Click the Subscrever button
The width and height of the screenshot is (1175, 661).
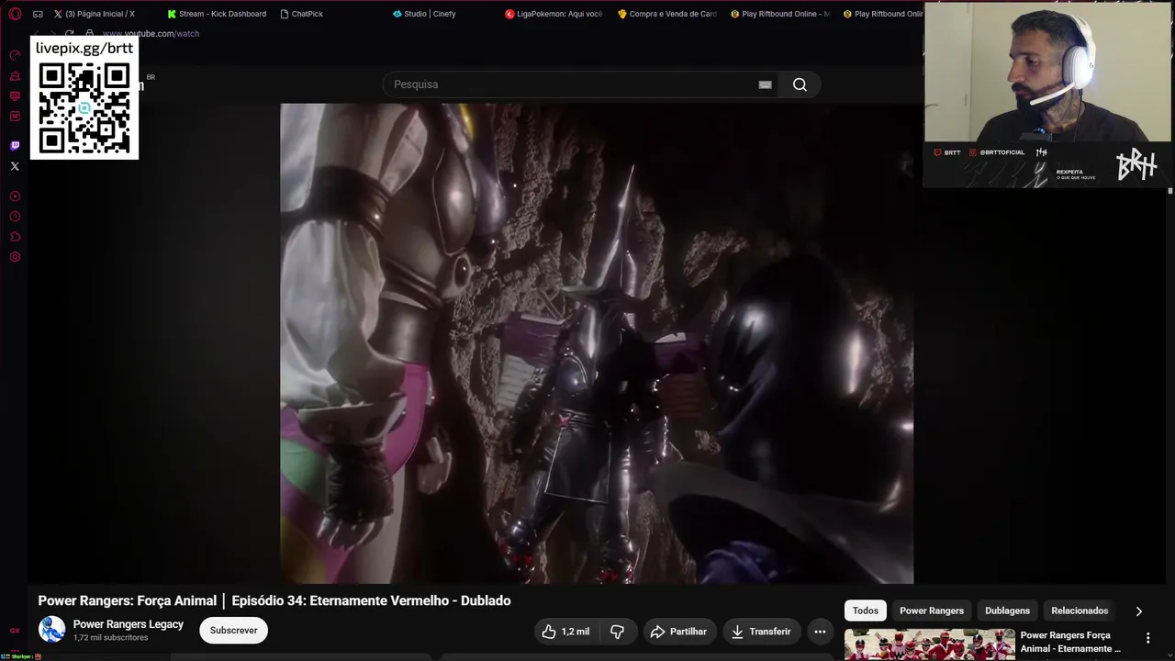(233, 631)
